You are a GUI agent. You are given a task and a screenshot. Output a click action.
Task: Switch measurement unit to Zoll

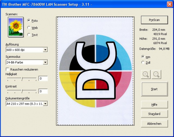point(143,62)
